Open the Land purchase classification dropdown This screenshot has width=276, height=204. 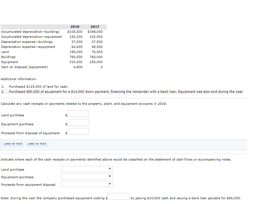[87, 169]
